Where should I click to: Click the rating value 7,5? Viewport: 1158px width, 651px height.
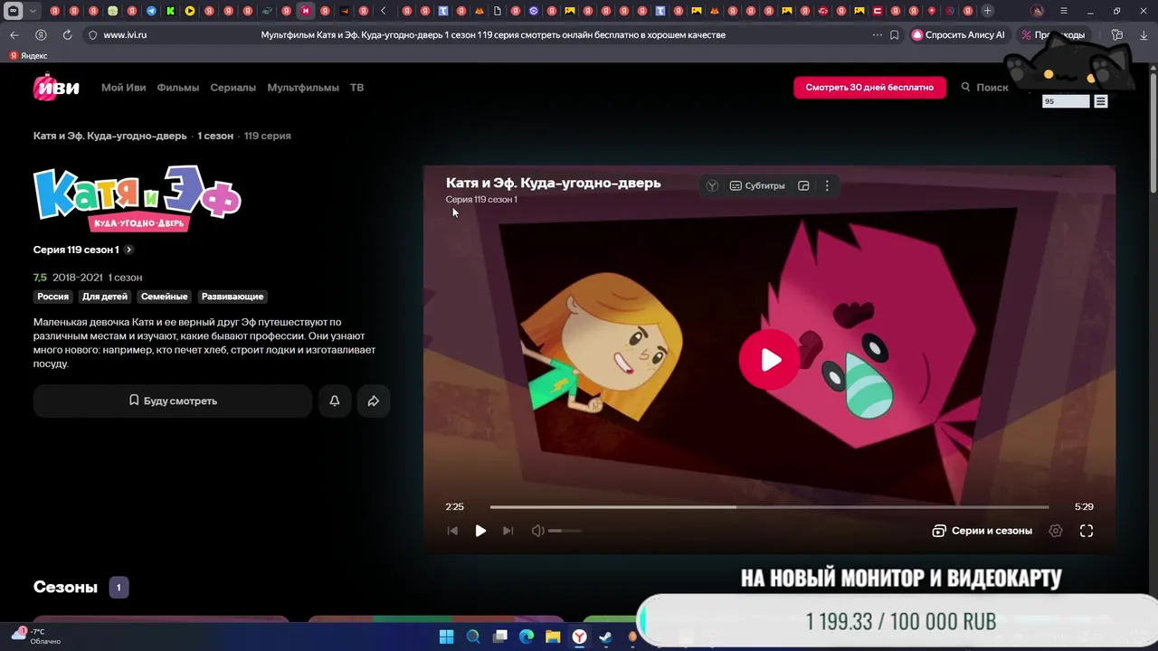(x=40, y=278)
